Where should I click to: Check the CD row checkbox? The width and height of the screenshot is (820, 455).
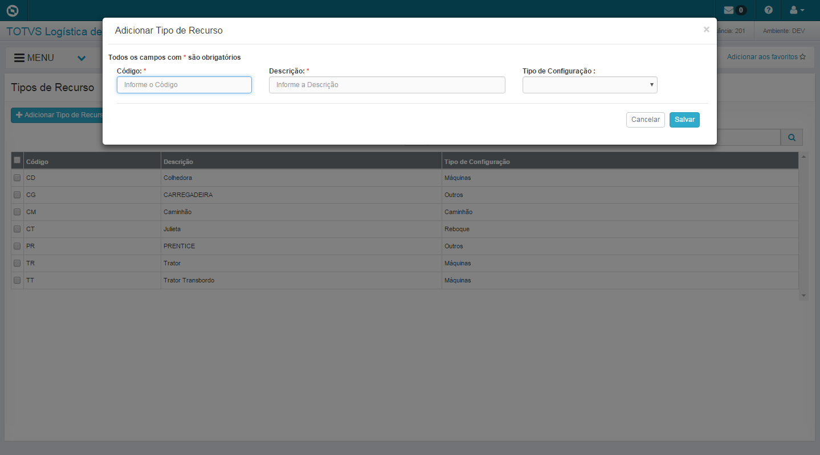pyautogui.click(x=17, y=178)
